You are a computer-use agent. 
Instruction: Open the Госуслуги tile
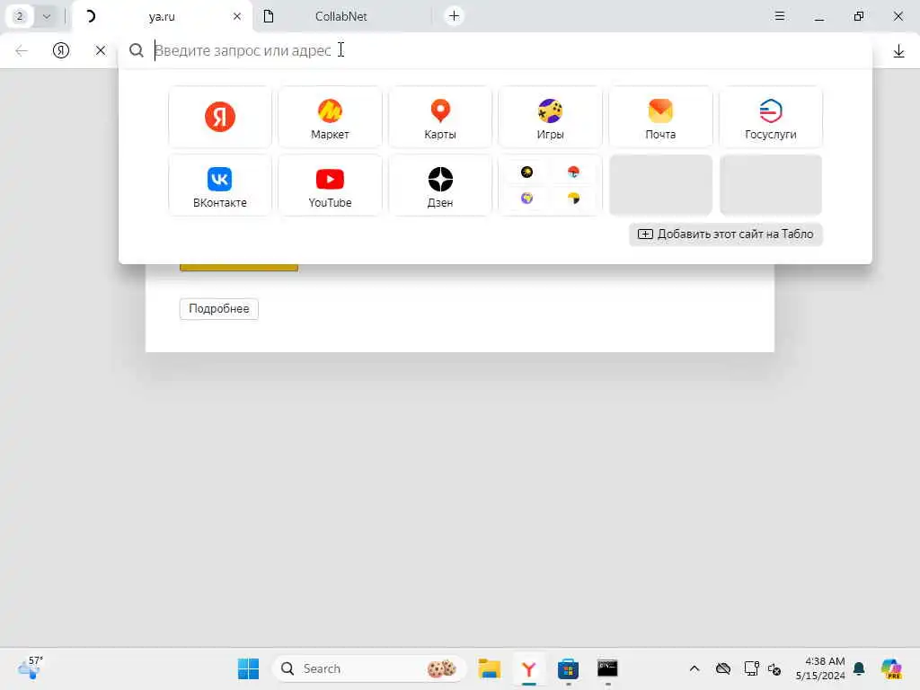tap(770, 117)
